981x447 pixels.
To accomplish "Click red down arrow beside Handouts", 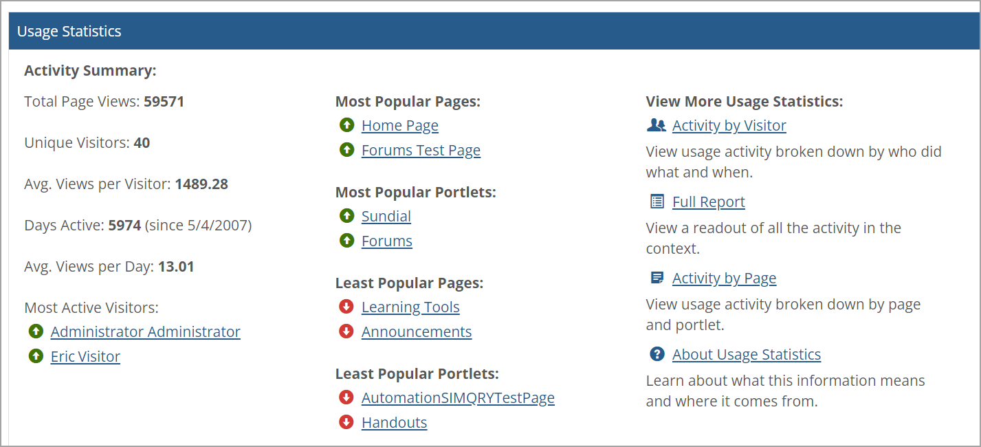I will 346,422.
